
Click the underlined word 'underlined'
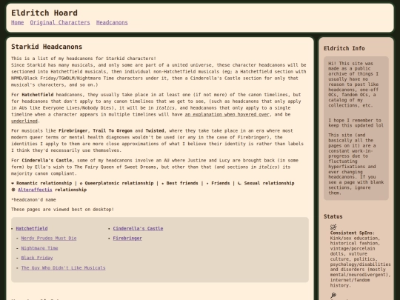coord(24,121)
